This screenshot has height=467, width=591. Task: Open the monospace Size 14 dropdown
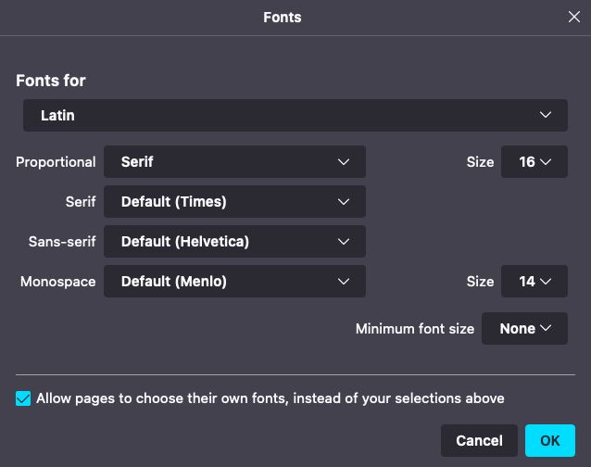534,281
